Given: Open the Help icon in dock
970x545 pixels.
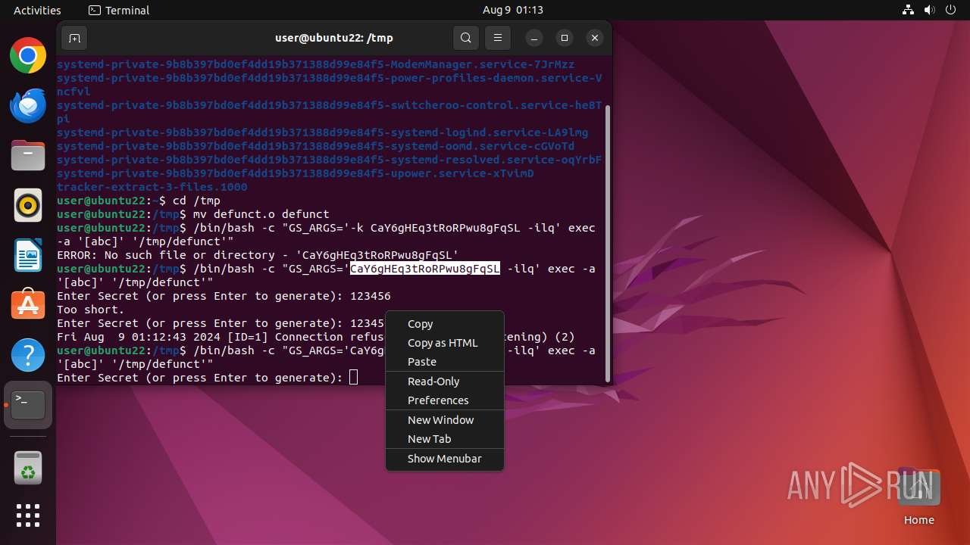Looking at the screenshot, I should pyautogui.click(x=28, y=355).
